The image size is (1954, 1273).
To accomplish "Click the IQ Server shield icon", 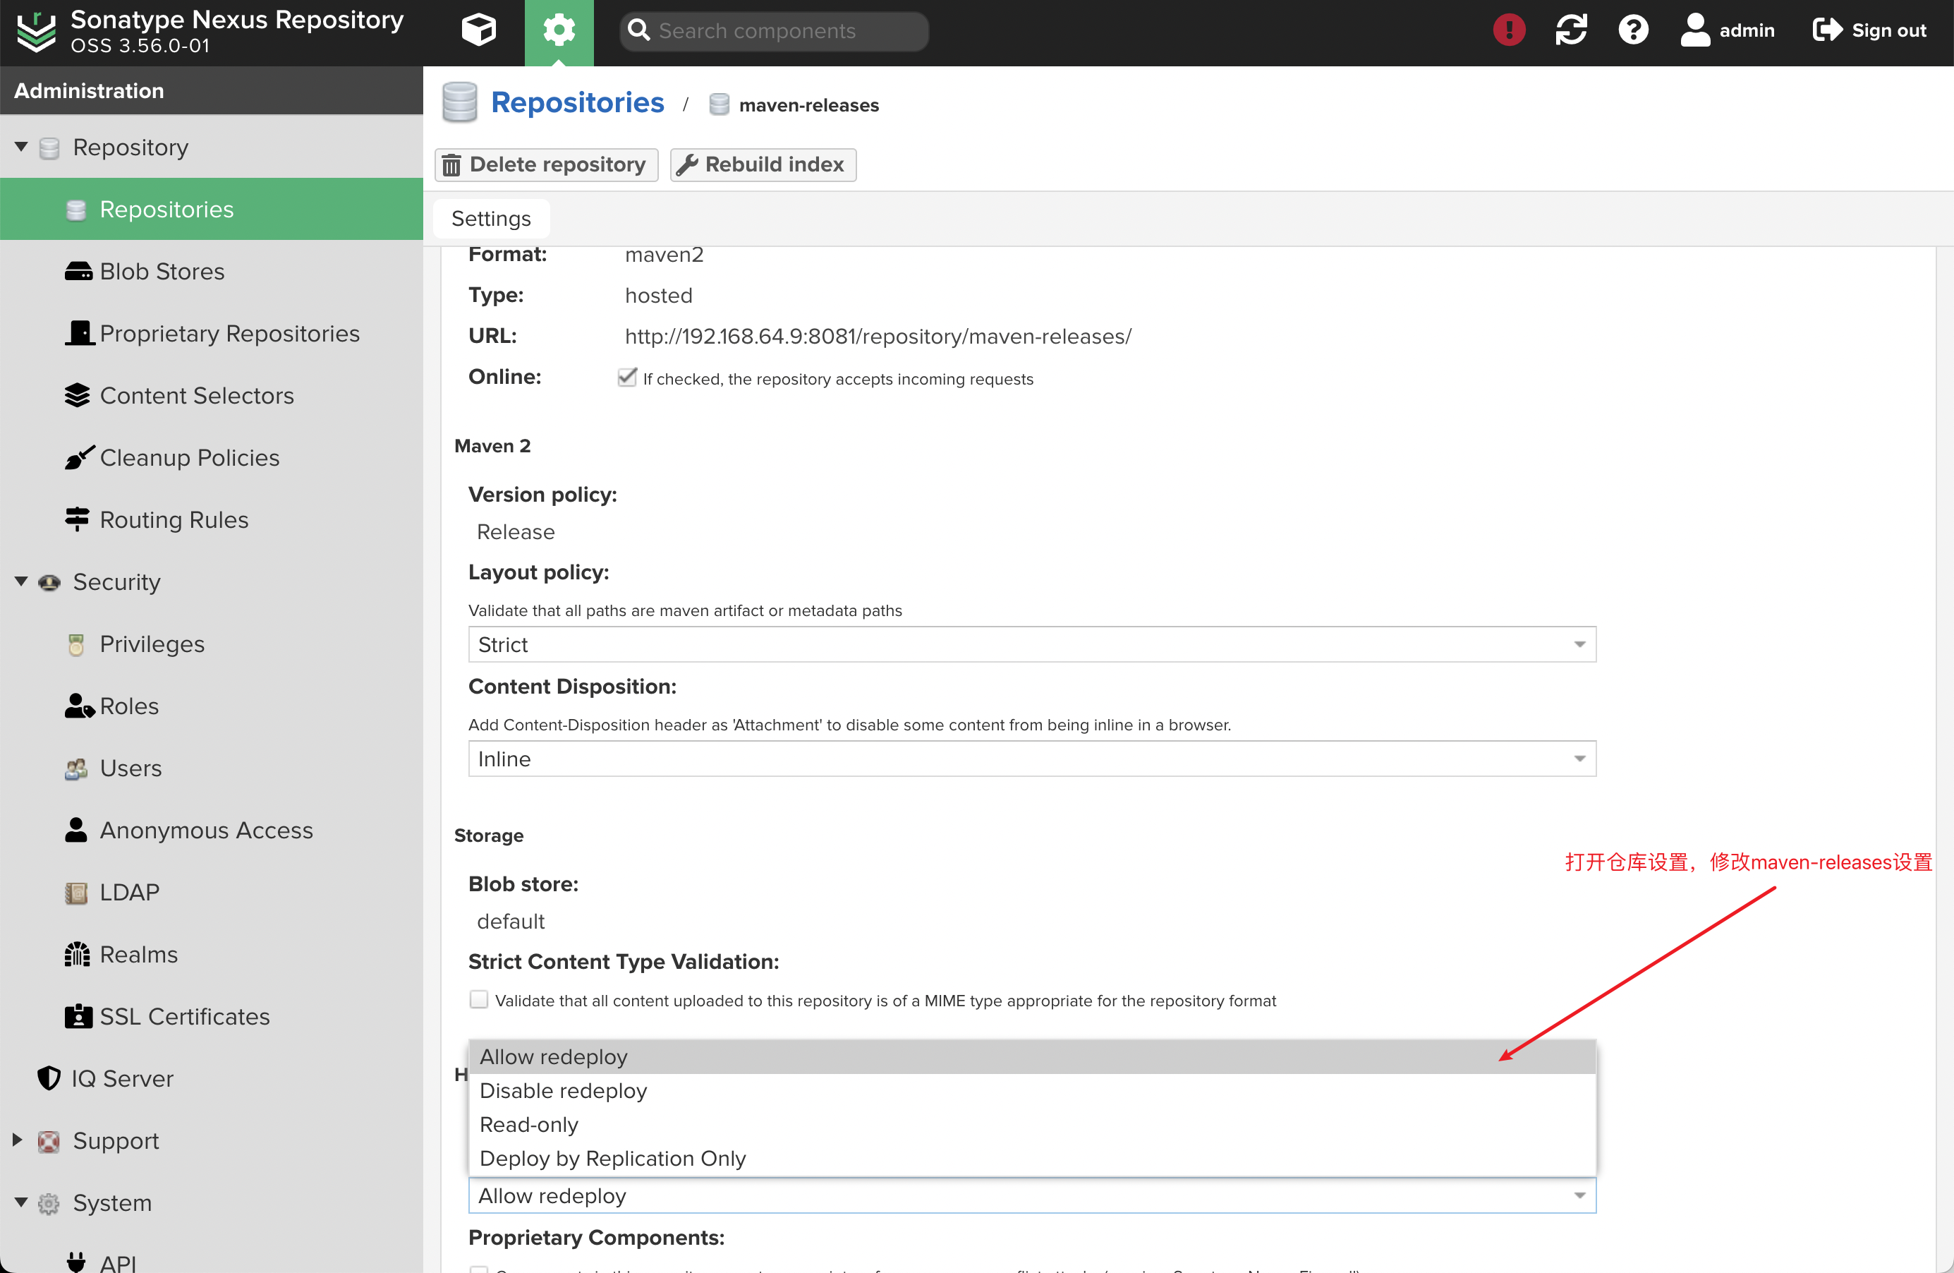I will pyautogui.click(x=49, y=1078).
